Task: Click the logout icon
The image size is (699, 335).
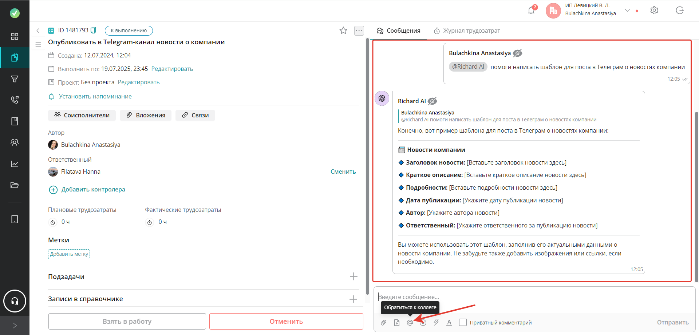Action: point(680,10)
